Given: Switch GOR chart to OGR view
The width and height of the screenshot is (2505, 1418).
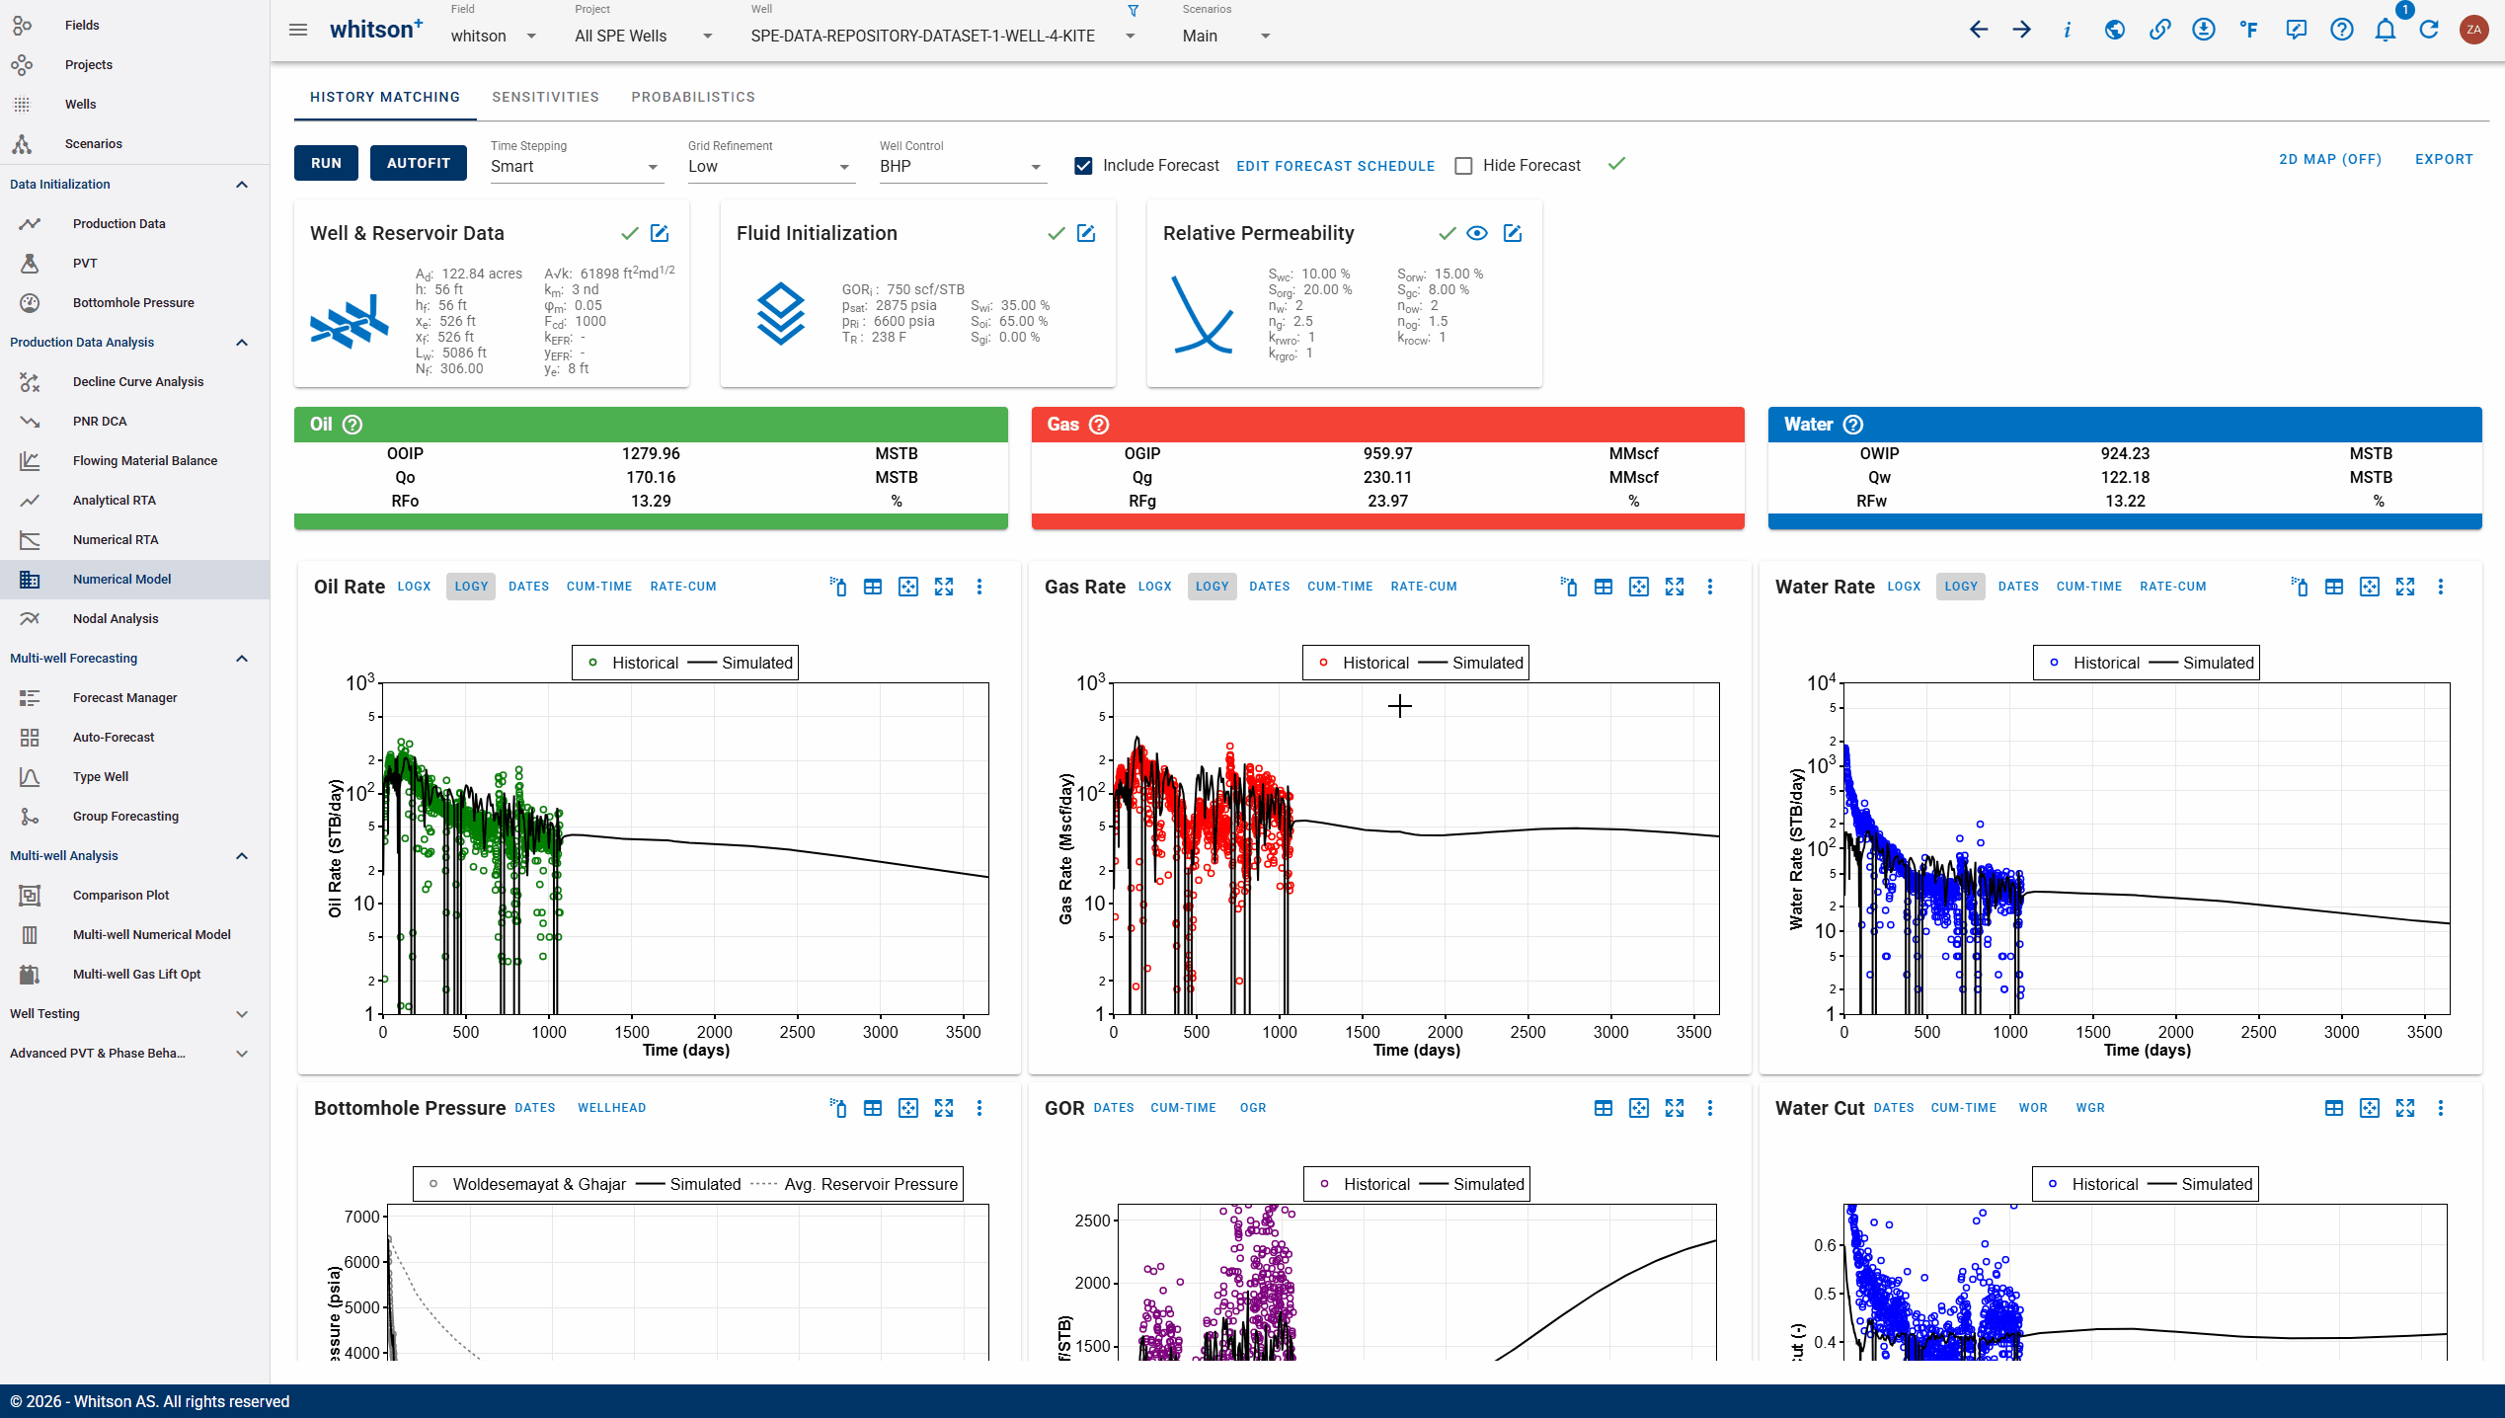Looking at the screenshot, I should [x=1253, y=1108].
